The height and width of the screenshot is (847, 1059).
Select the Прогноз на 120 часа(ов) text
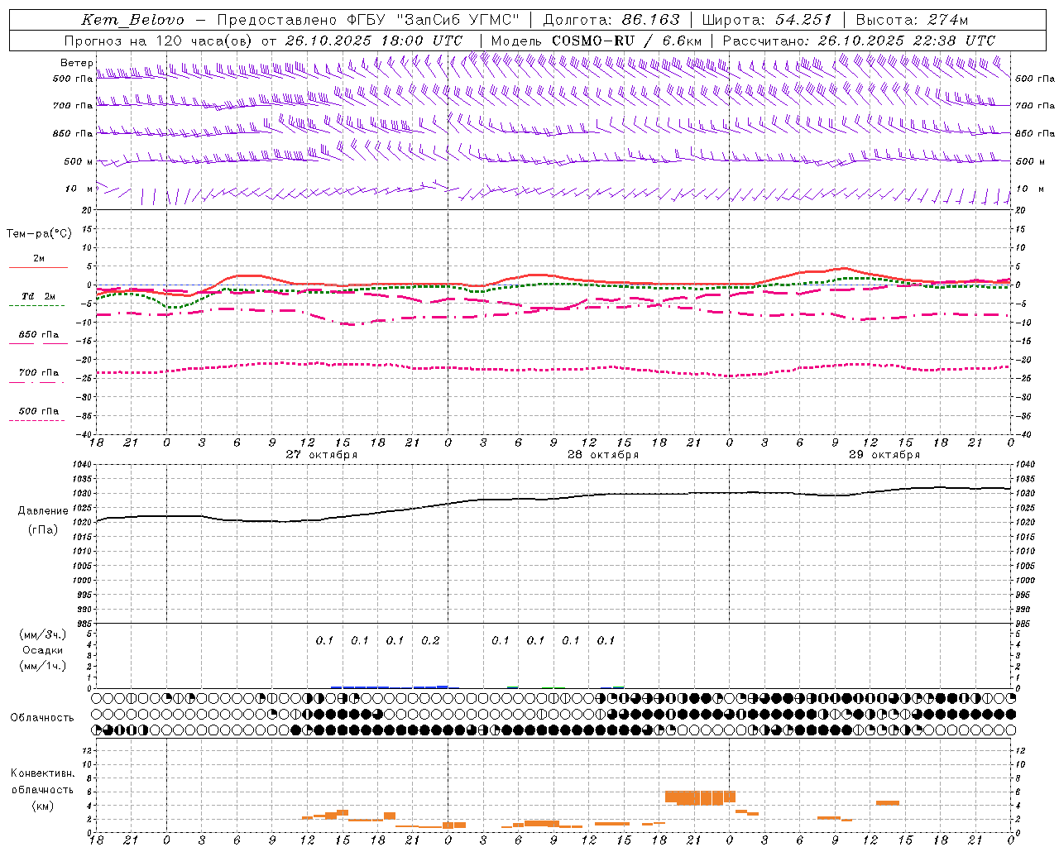click(159, 41)
